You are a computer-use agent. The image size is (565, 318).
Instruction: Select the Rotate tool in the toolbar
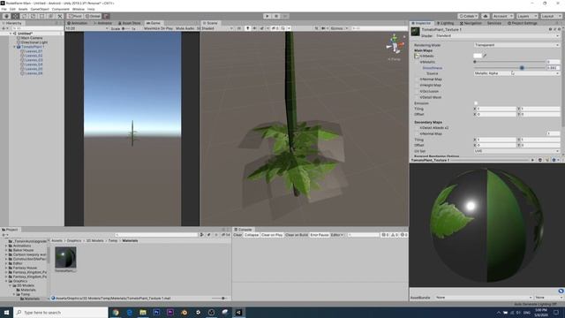(24, 16)
